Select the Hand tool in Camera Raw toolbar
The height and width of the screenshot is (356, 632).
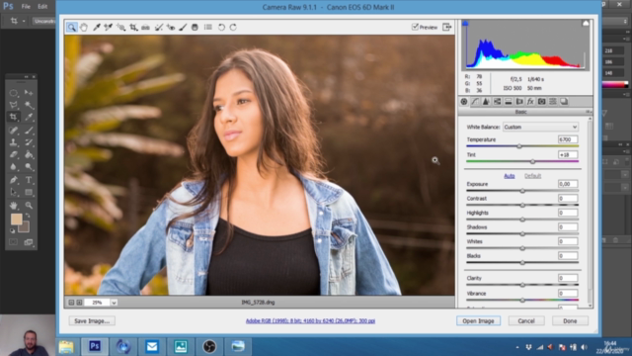point(83,27)
